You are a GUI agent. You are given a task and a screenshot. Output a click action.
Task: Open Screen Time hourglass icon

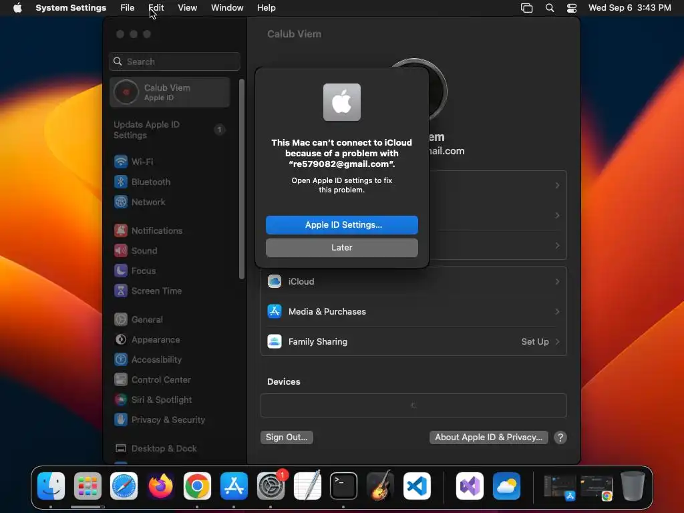pyautogui.click(x=121, y=291)
